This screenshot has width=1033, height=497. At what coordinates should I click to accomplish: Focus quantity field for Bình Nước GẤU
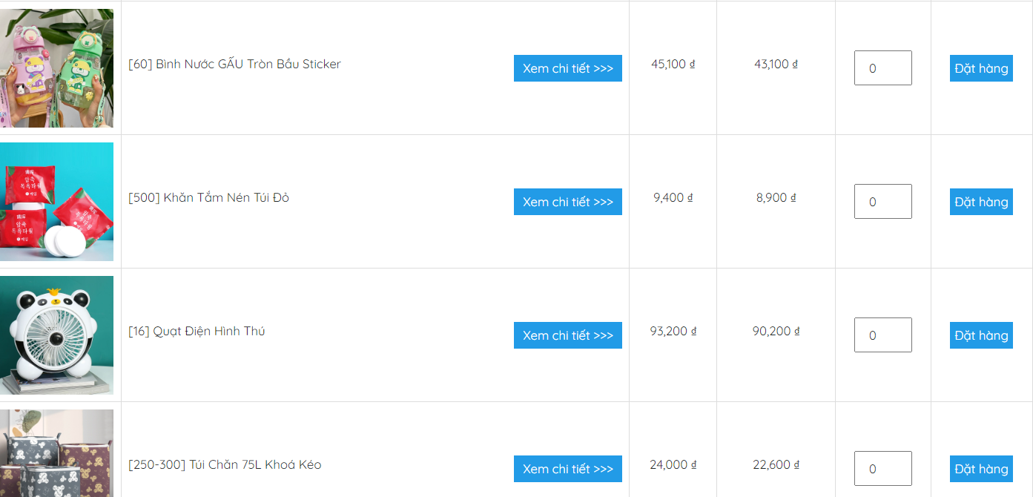pyautogui.click(x=883, y=68)
